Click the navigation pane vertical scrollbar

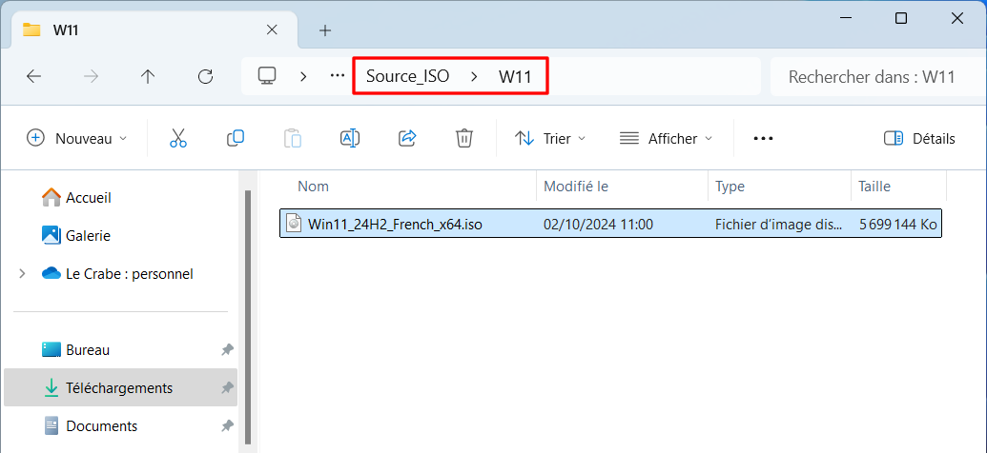(x=248, y=317)
